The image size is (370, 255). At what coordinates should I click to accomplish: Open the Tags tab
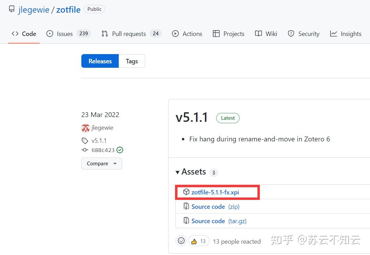pyautogui.click(x=132, y=61)
